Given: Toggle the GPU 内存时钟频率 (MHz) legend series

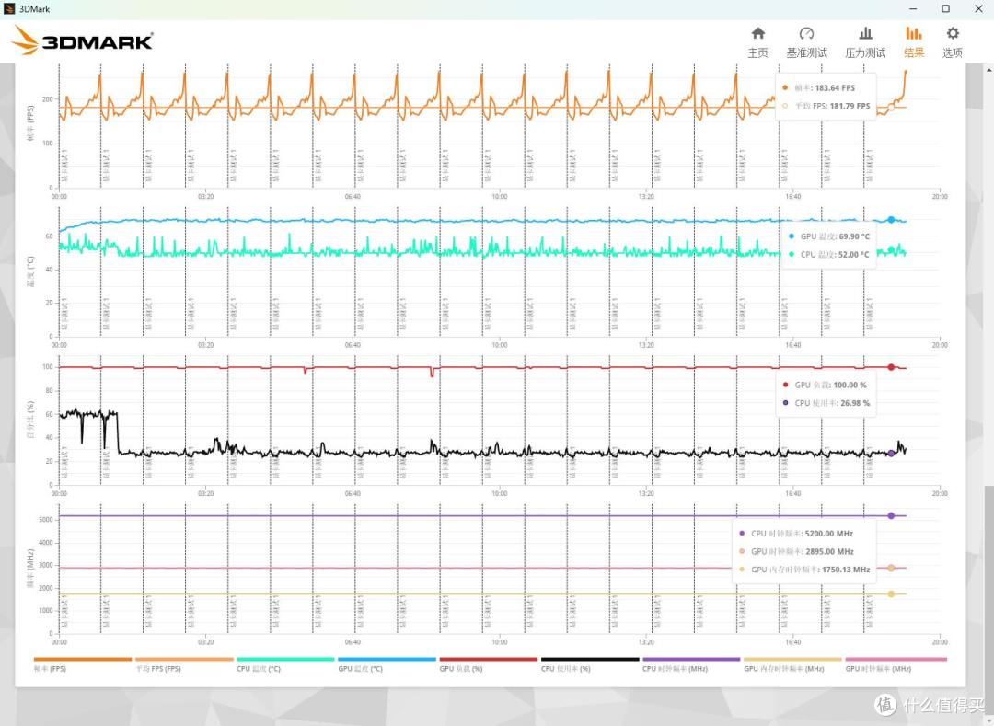Looking at the screenshot, I should point(792,664).
